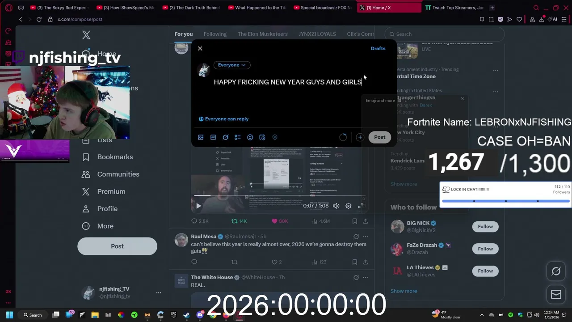Open more options on Raul Mesa post
Image resolution: width=572 pixels, height=322 pixels.
[366, 237]
